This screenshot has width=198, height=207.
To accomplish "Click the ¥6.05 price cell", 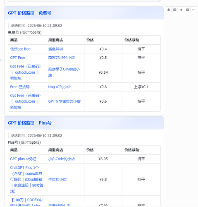I will (x=103, y=159).
